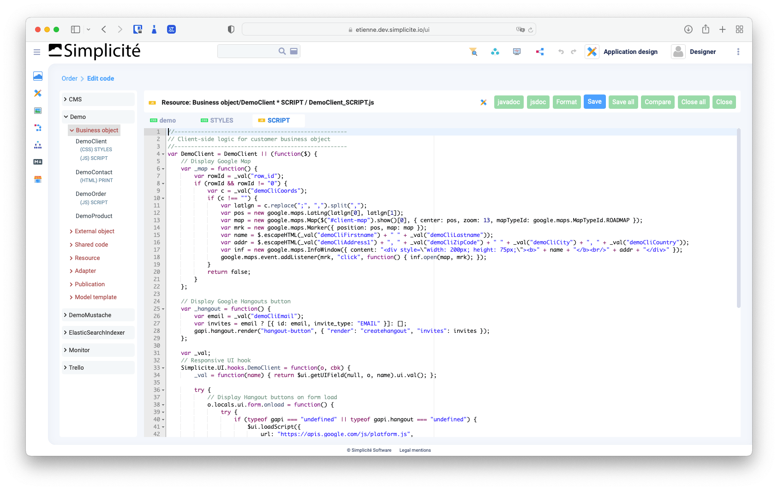Switch to the STYLES tab
The height and width of the screenshot is (490, 778).
(217, 120)
